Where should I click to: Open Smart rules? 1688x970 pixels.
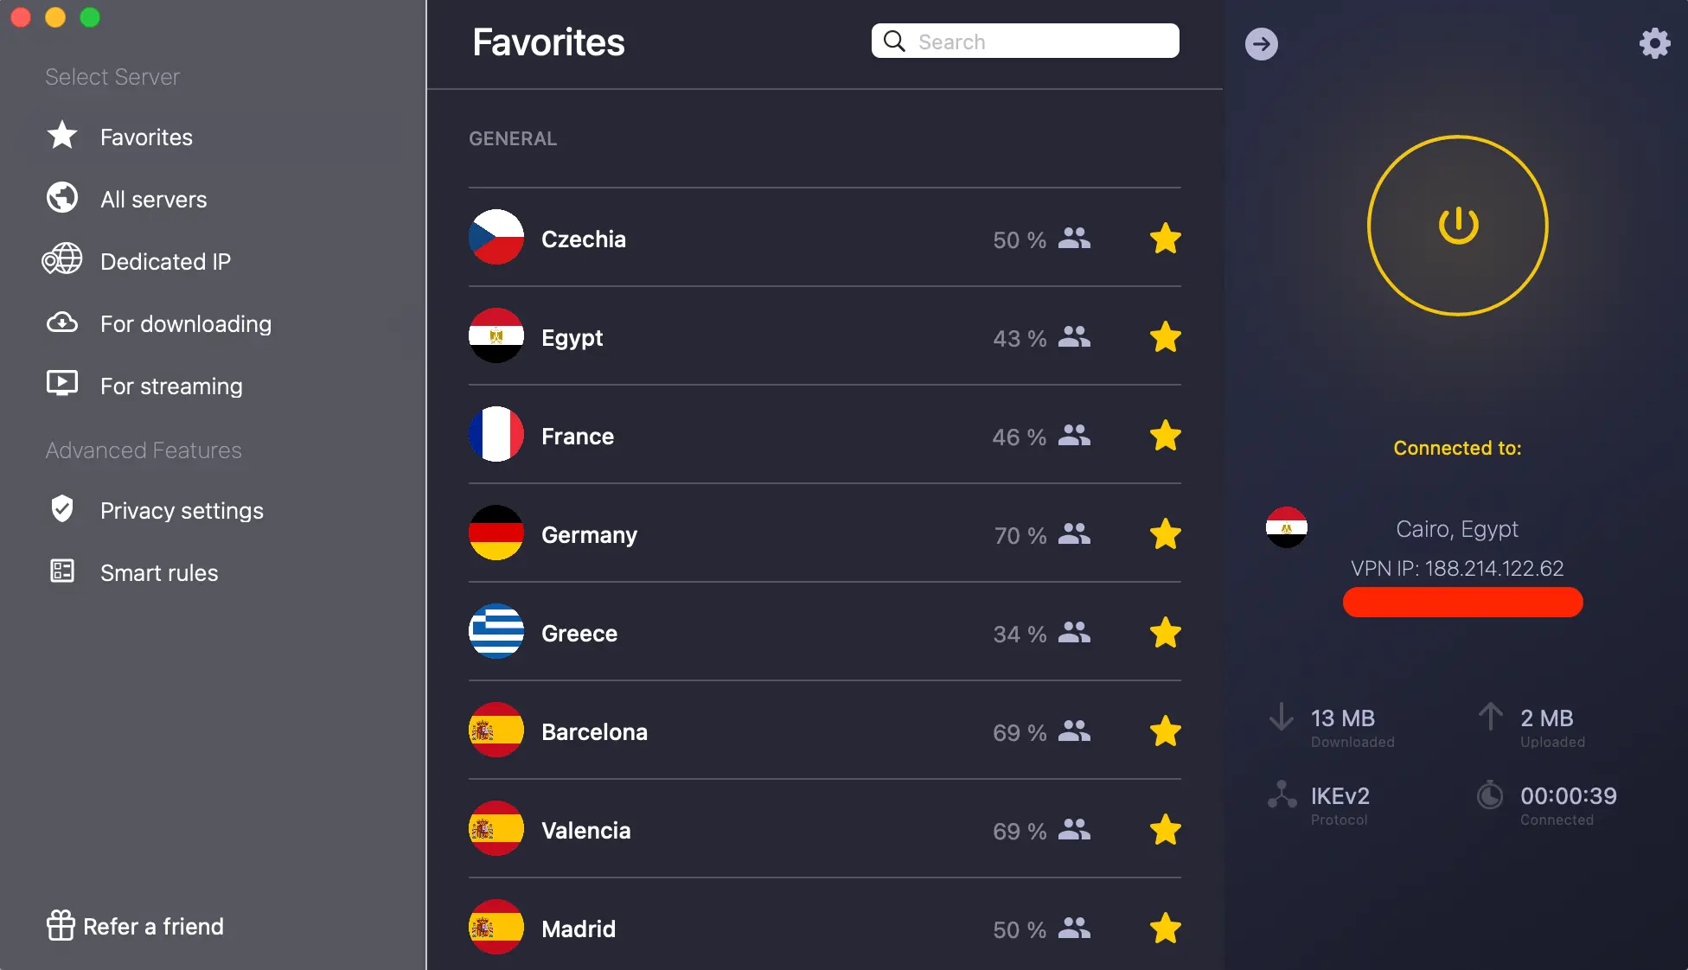coord(159,573)
